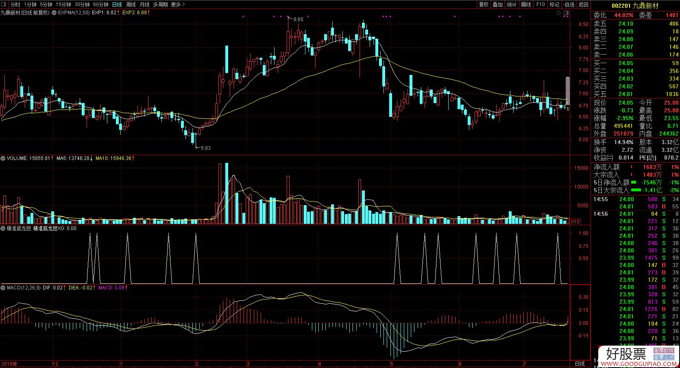This screenshot has height=368, width=680.
Task: Open the 统计 statistics tool
Action: (512, 4)
